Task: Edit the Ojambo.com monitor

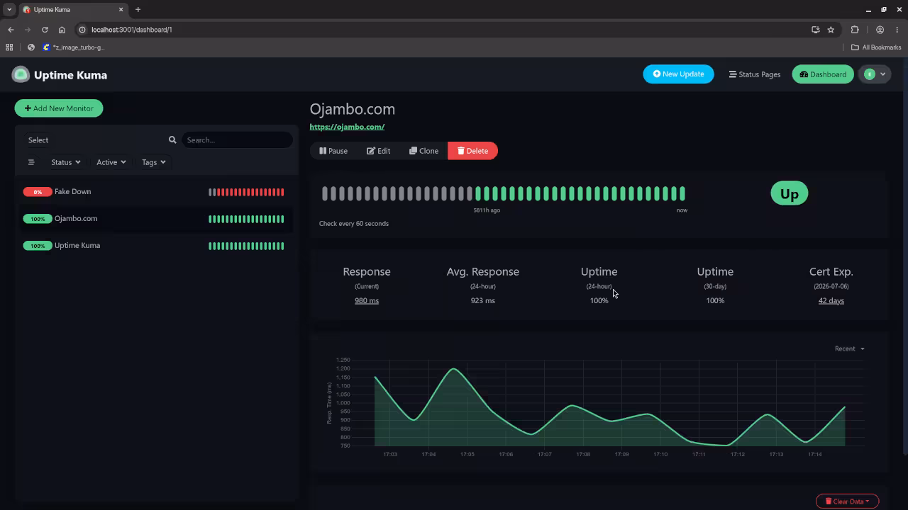Action: (378, 151)
